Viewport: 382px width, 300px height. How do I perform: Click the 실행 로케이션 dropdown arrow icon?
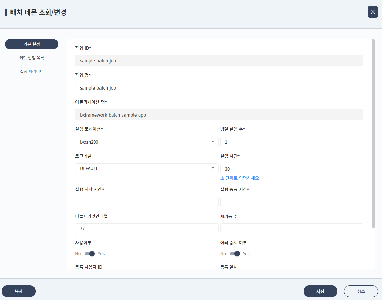(213, 142)
